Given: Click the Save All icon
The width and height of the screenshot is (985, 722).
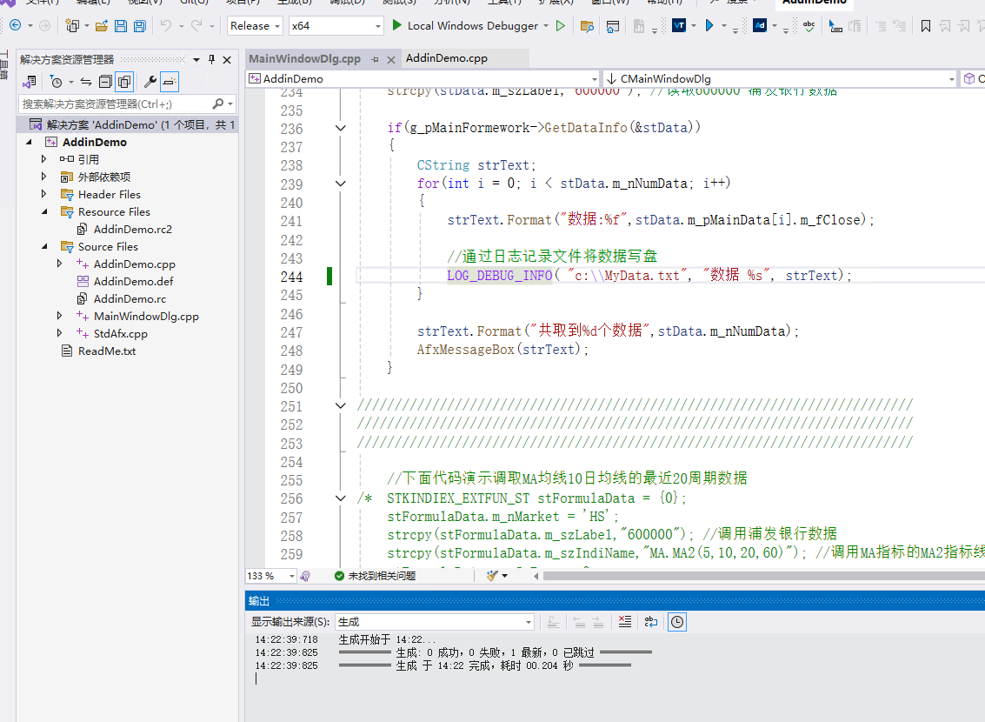Looking at the screenshot, I should [x=140, y=26].
